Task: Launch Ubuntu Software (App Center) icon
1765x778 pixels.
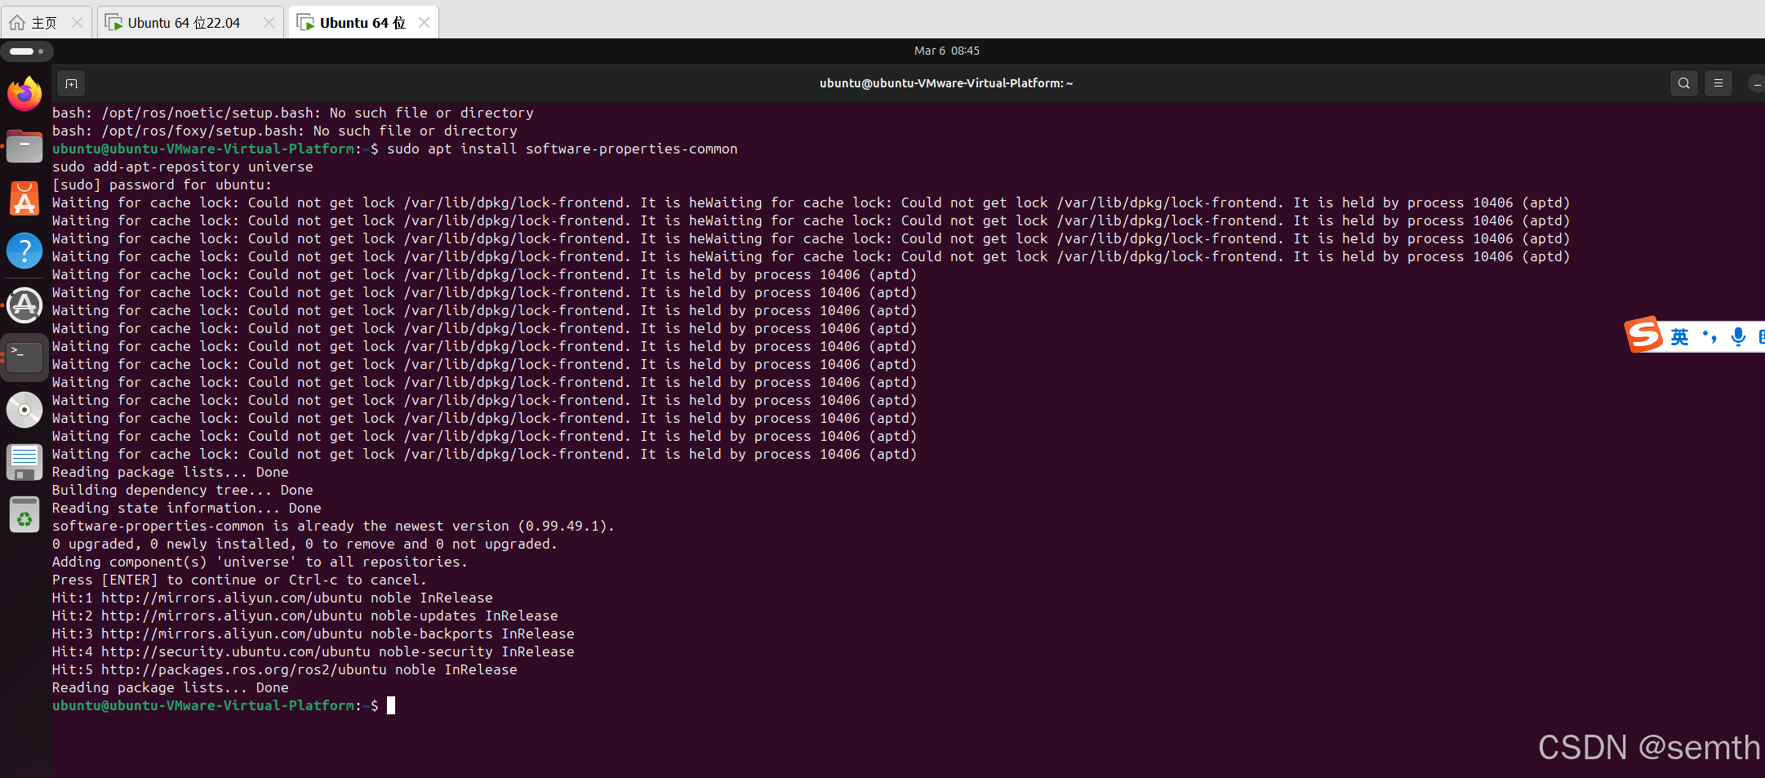Action: [x=24, y=198]
